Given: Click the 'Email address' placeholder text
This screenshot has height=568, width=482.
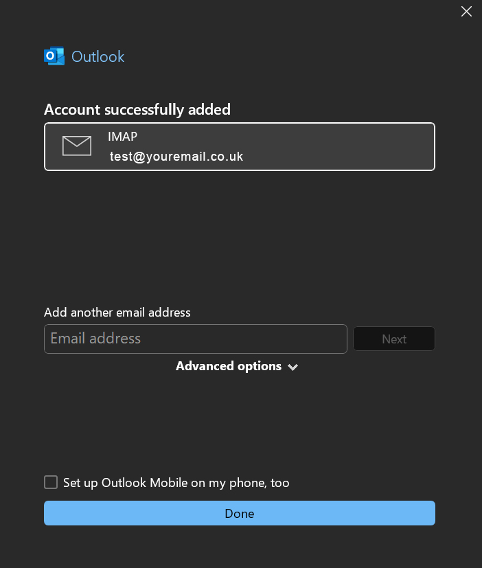Looking at the screenshot, I should [x=95, y=339].
